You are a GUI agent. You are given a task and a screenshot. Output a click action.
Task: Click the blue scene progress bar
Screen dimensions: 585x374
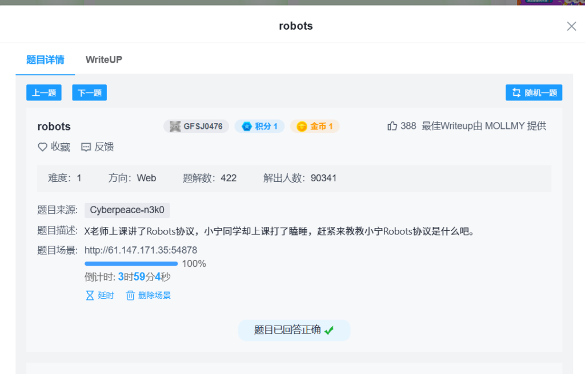pos(131,264)
